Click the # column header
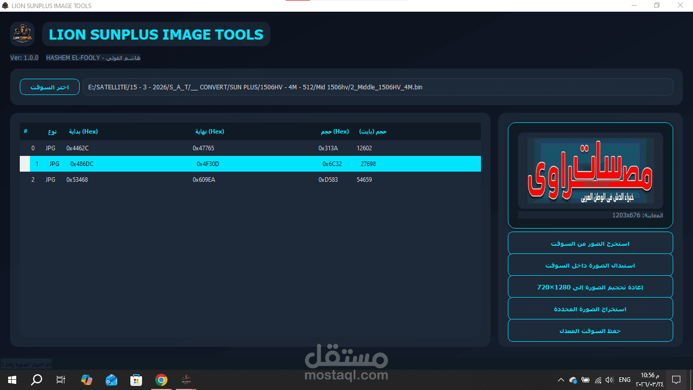The width and height of the screenshot is (693, 390). (x=25, y=132)
